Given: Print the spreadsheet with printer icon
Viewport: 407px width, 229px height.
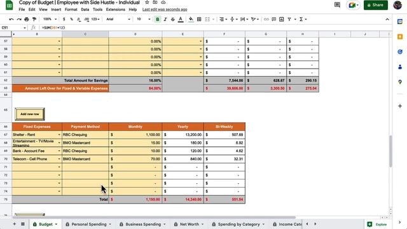Looking at the screenshot, I should 27,19.
